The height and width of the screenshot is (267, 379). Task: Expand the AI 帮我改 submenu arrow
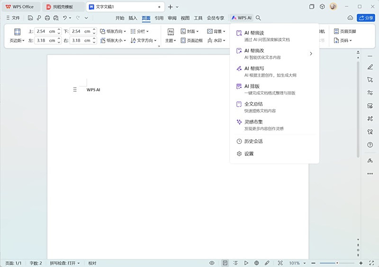[311, 53]
